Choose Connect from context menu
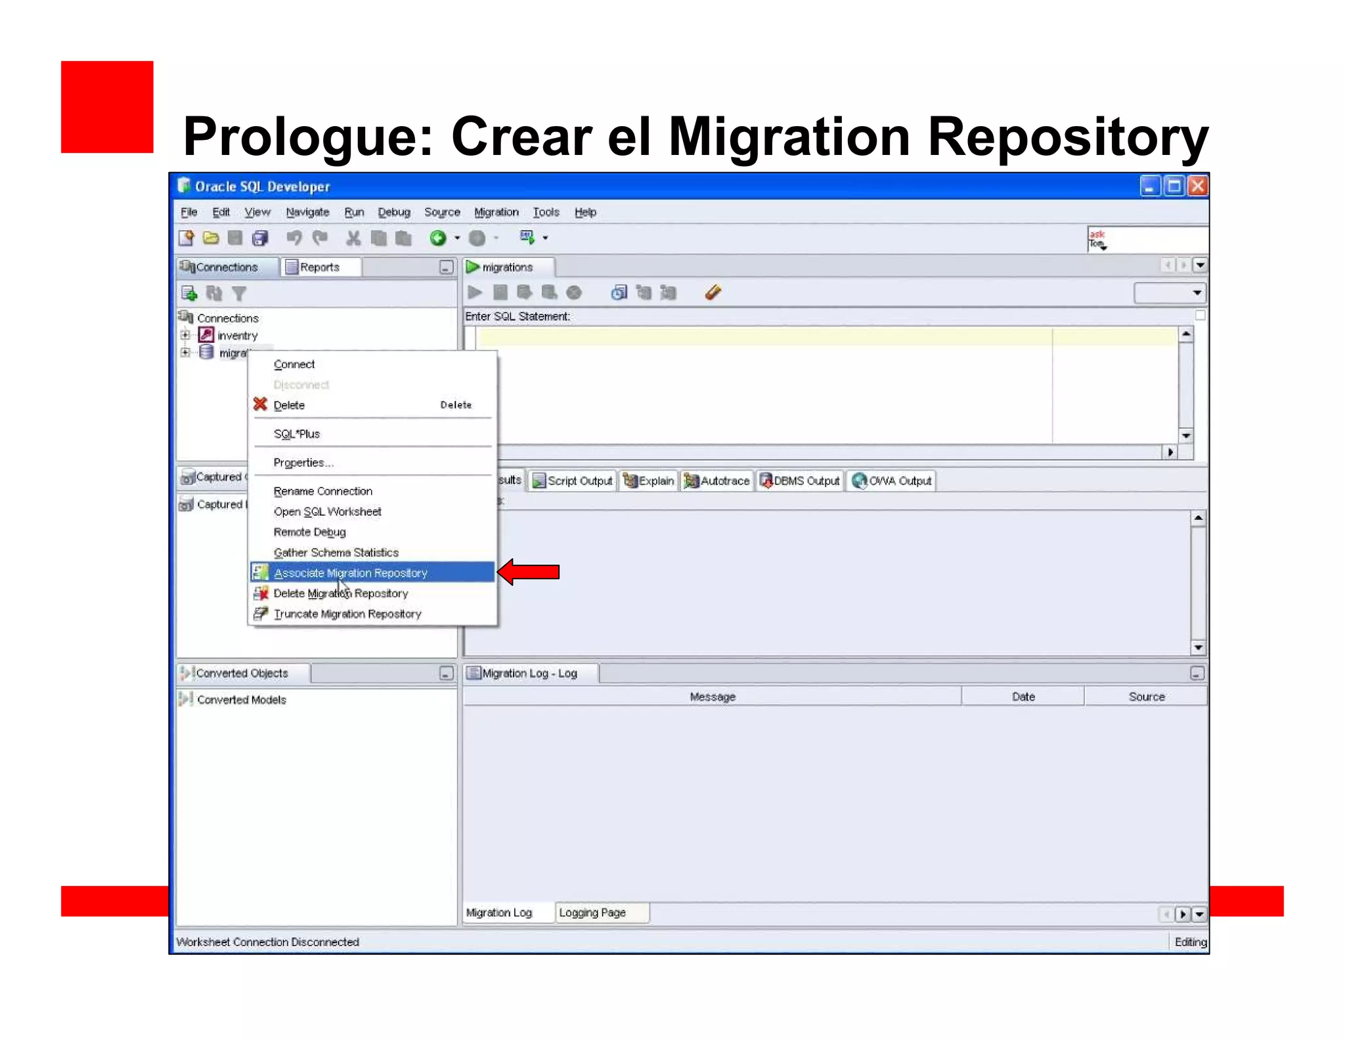Viewport: 1345px width, 1039px height. click(x=372, y=365)
